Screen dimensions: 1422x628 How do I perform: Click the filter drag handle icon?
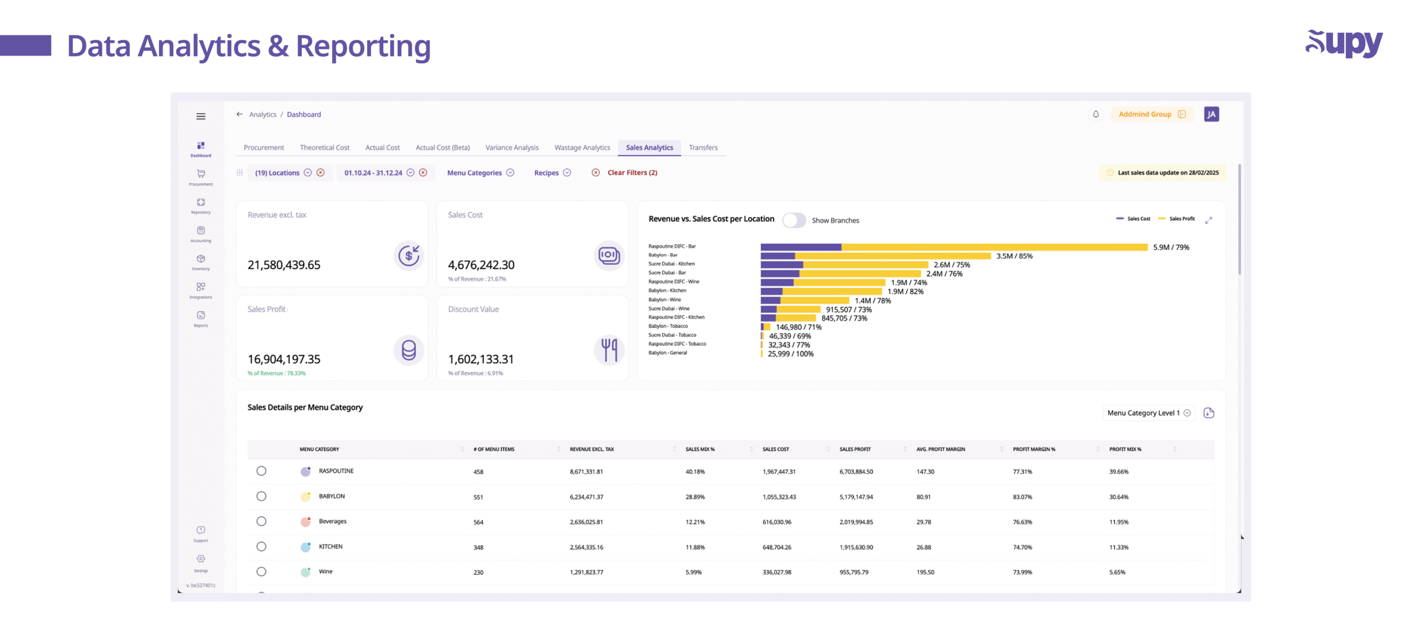coord(238,172)
